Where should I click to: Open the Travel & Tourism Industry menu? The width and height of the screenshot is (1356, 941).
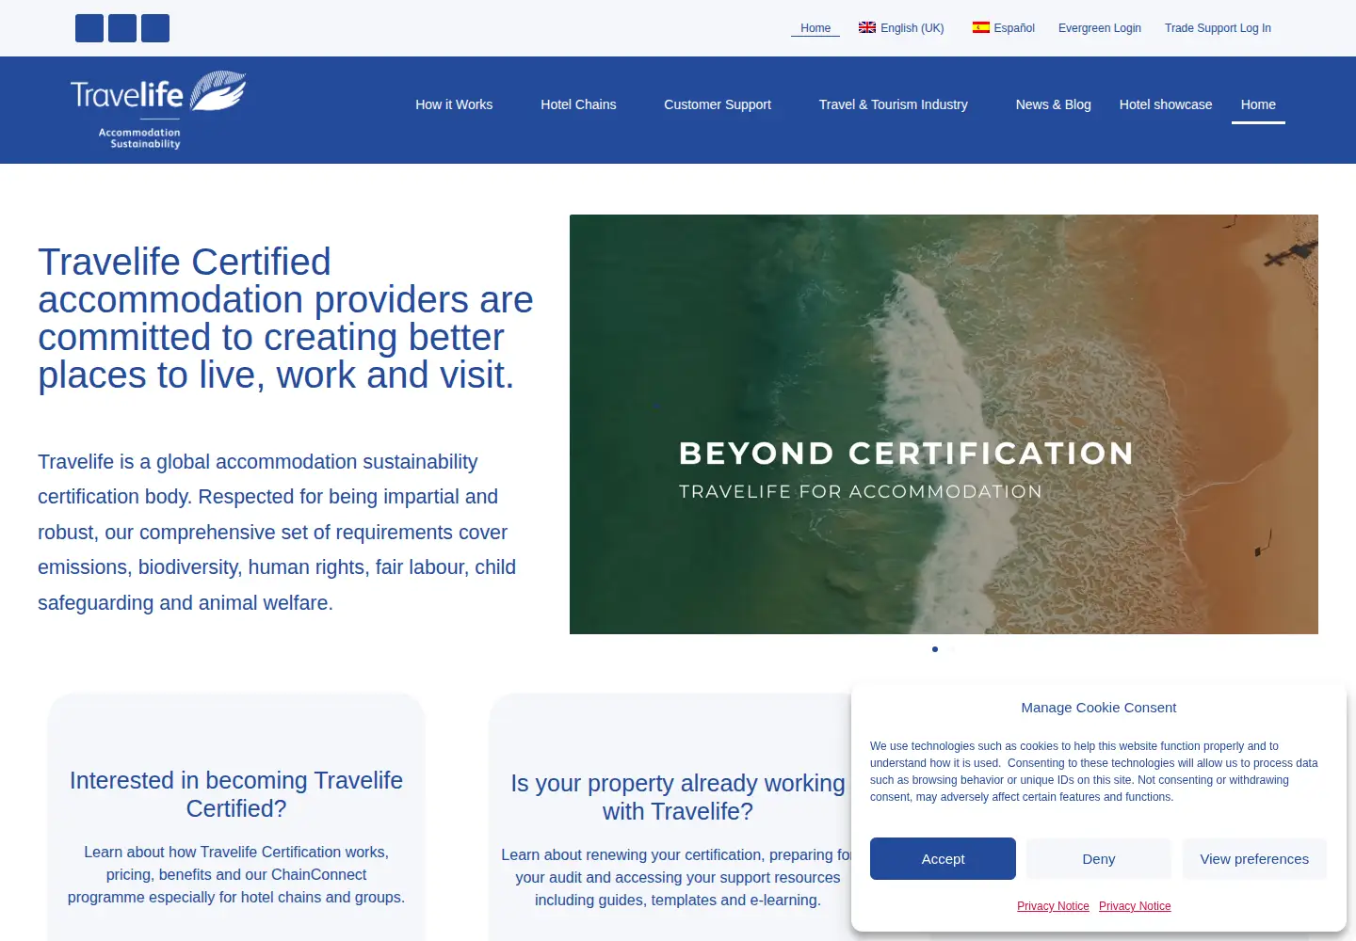point(894,104)
